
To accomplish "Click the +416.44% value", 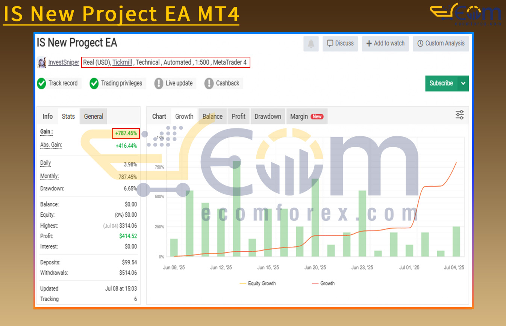I will pyautogui.click(x=126, y=146).
